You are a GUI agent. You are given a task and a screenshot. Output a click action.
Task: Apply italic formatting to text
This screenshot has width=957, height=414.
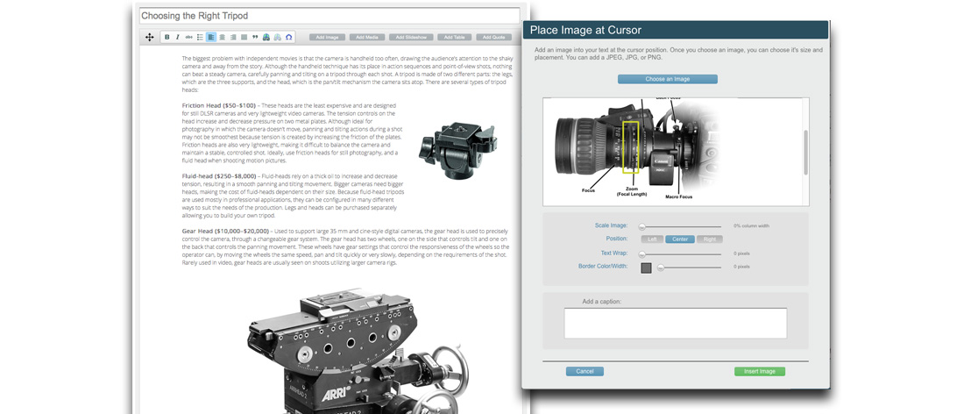[x=178, y=38]
